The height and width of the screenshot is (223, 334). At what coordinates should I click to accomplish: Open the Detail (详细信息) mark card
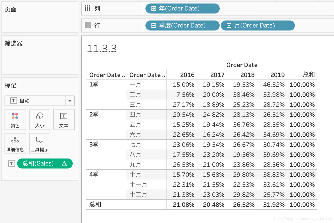pyautogui.click(x=15, y=143)
